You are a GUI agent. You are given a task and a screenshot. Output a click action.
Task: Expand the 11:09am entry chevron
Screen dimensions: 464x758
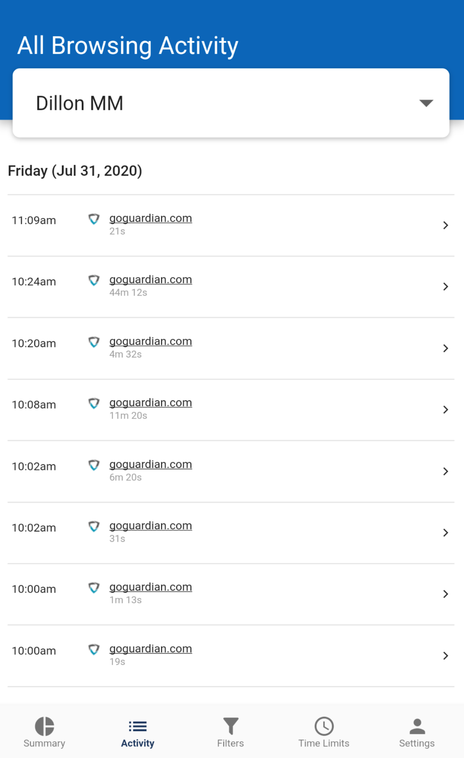click(445, 225)
